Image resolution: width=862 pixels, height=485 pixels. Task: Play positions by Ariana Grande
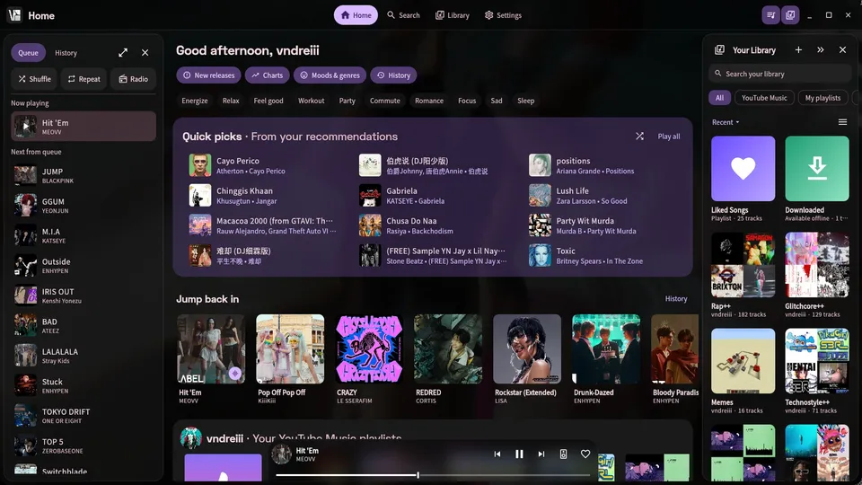pyautogui.click(x=604, y=165)
